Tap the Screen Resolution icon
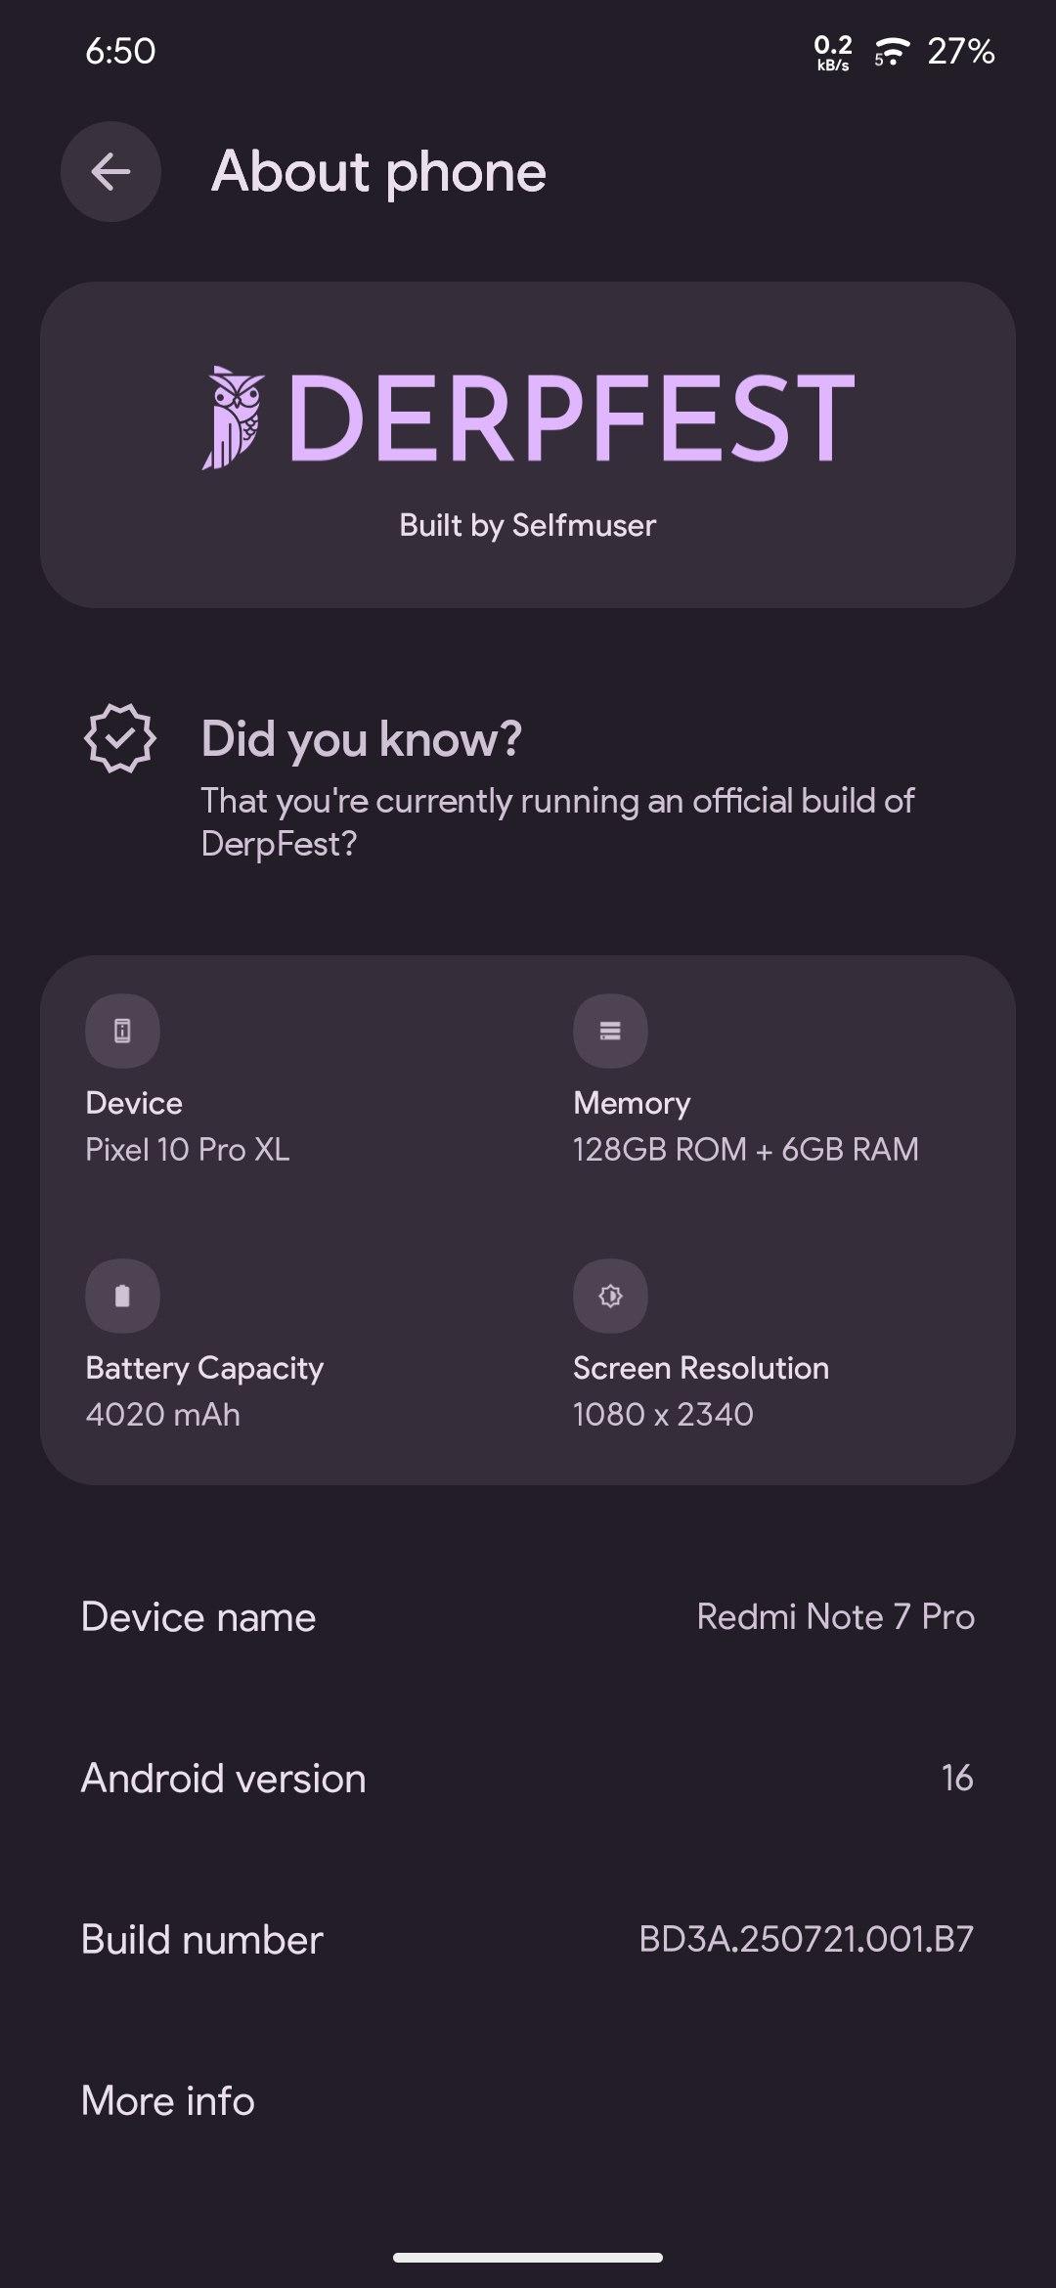Image resolution: width=1056 pixels, height=2288 pixels. coord(610,1296)
